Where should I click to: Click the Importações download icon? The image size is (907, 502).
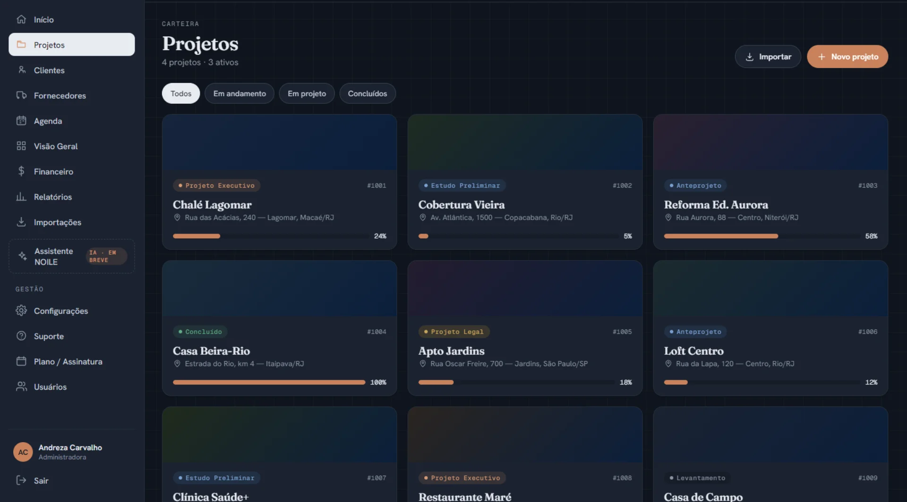click(21, 222)
